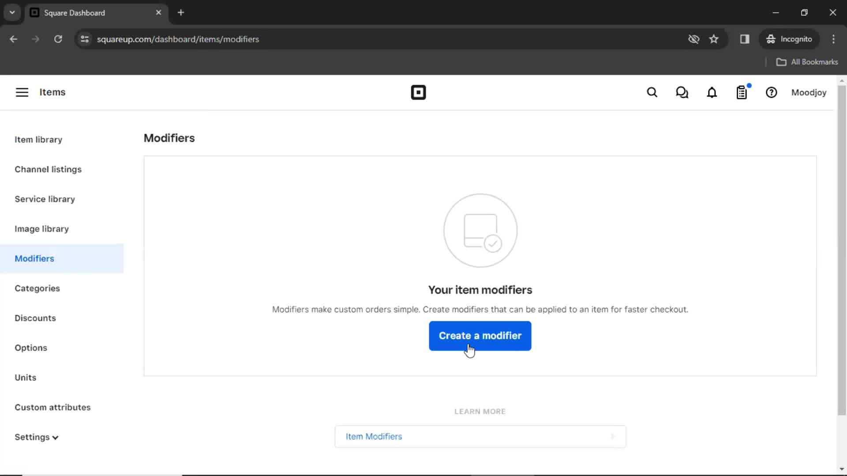
Task: Open the search icon in navigation
Action: click(x=652, y=93)
